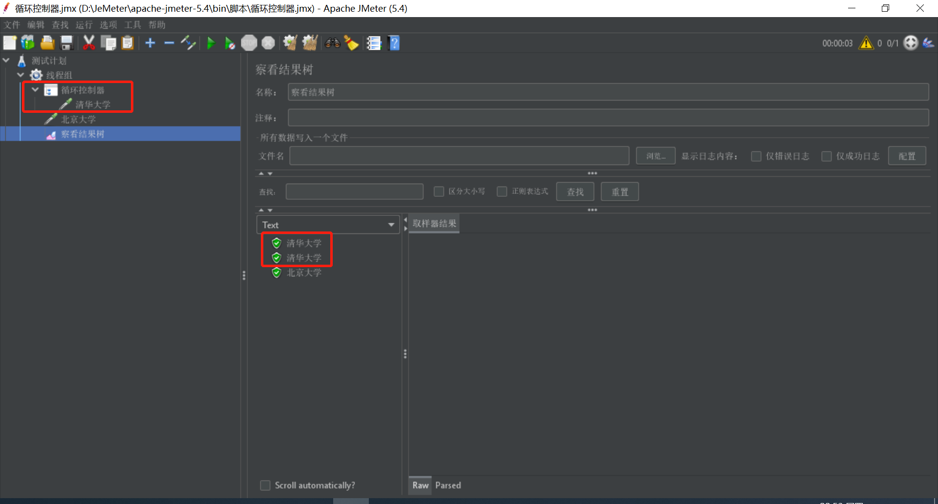Click Start no pauses icon
The height and width of the screenshot is (504, 938).
tap(230, 43)
